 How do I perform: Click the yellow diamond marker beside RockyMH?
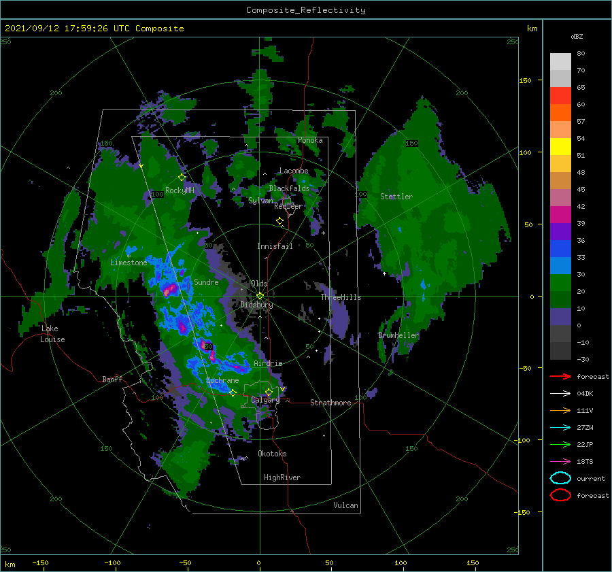pos(182,178)
